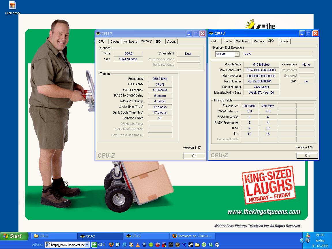Click the Frequency value '269.2 MHz'
Image resolution: width=332 pixels, height=249 pixels.
(x=160, y=79)
